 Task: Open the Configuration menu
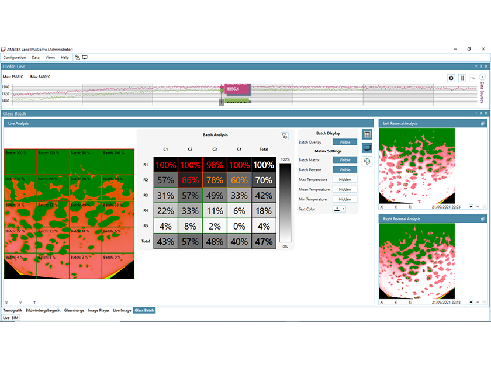(15, 58)
